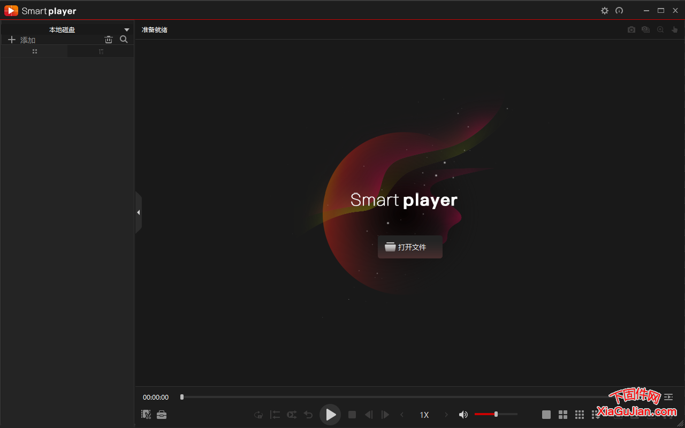Switch to grid thumbnail view tab
Image resolution: width=685 pixels, height=428 pixels.
click(35, 51)
